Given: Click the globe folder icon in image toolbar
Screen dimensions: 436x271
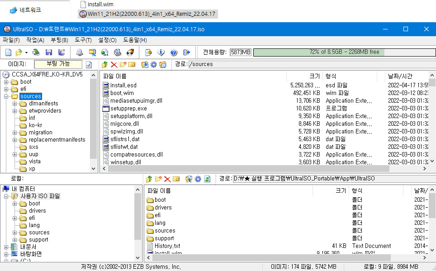Looking at the screenshot, I should (x=163, y=65).
